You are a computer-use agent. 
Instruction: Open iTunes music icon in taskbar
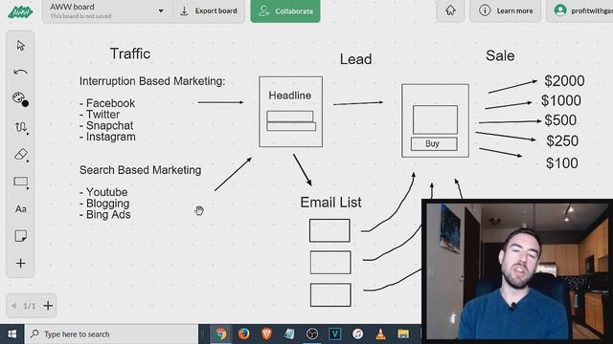coord(357,334)
